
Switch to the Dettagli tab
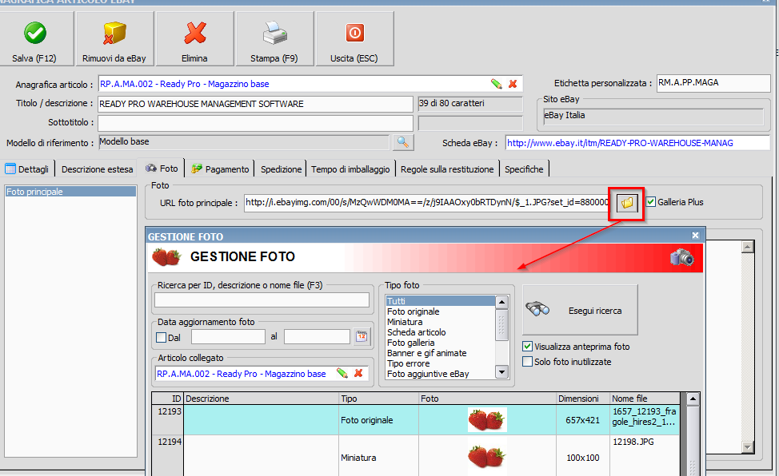27,169
